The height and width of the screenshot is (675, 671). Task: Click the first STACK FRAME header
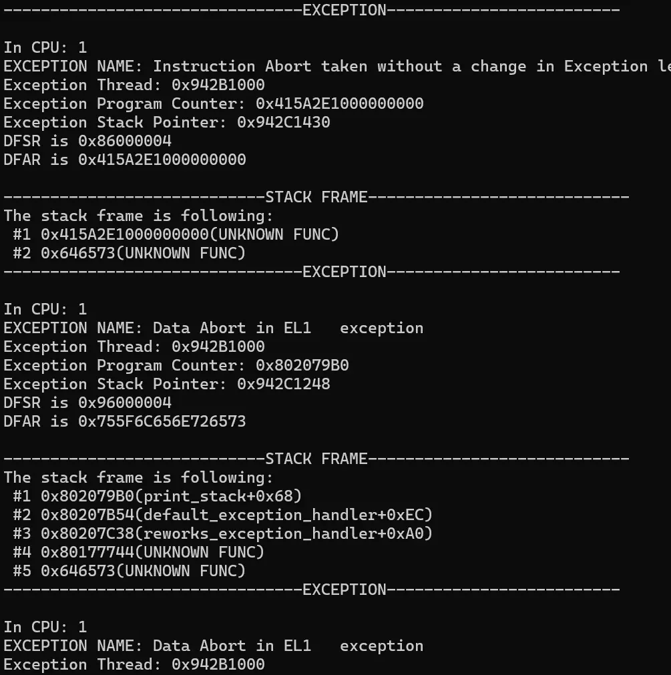coord(316,197)
